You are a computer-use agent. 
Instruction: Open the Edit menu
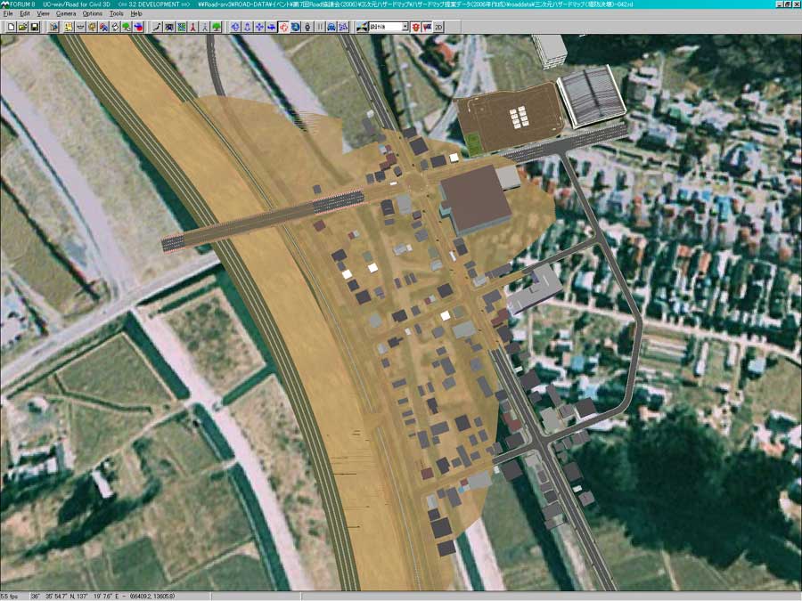coord(25,13)
